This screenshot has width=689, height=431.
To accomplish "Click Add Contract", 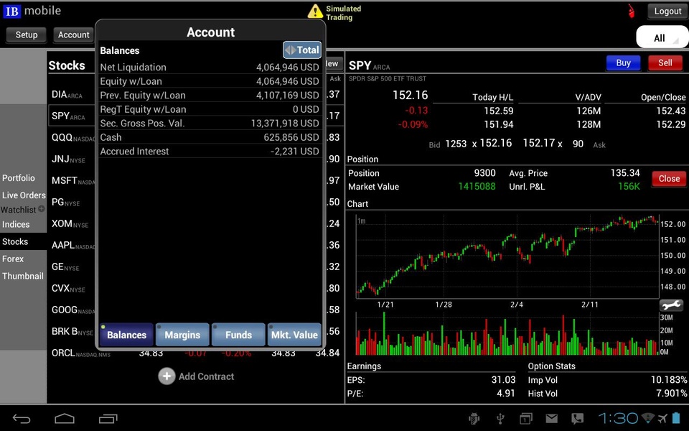I will coord(196,376).
